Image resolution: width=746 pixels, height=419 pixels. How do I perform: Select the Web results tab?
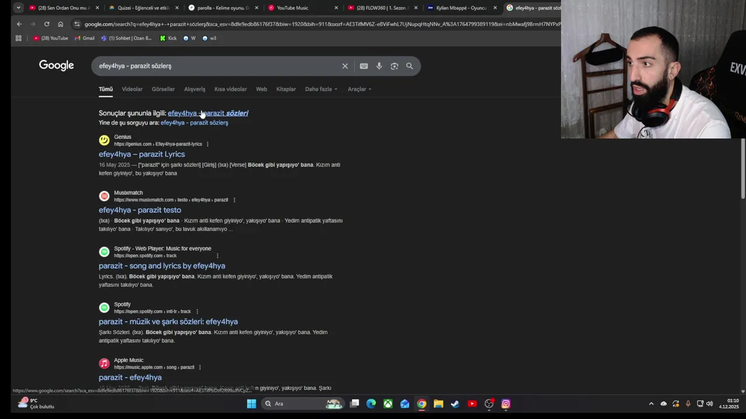(261, 89)
